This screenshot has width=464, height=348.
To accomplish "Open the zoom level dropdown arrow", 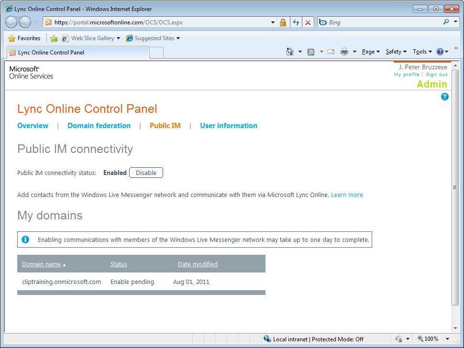I will pos(447,339).
